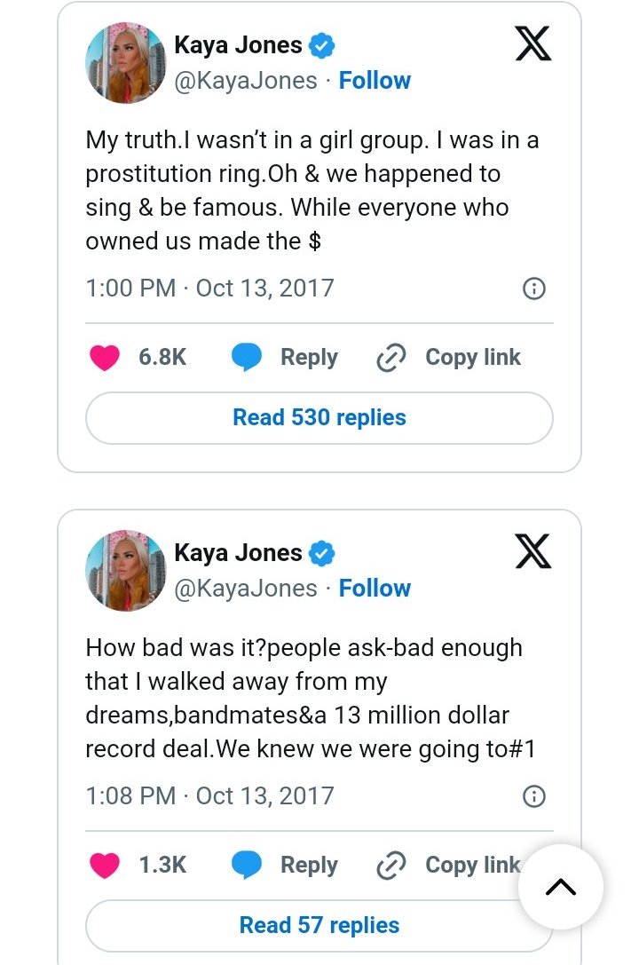Click the reply bubble icon on first tweet

[247, 358]
